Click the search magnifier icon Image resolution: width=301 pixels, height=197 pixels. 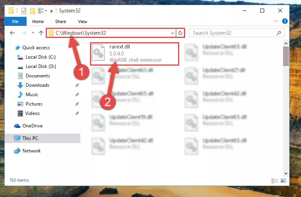tap(279, 33)
